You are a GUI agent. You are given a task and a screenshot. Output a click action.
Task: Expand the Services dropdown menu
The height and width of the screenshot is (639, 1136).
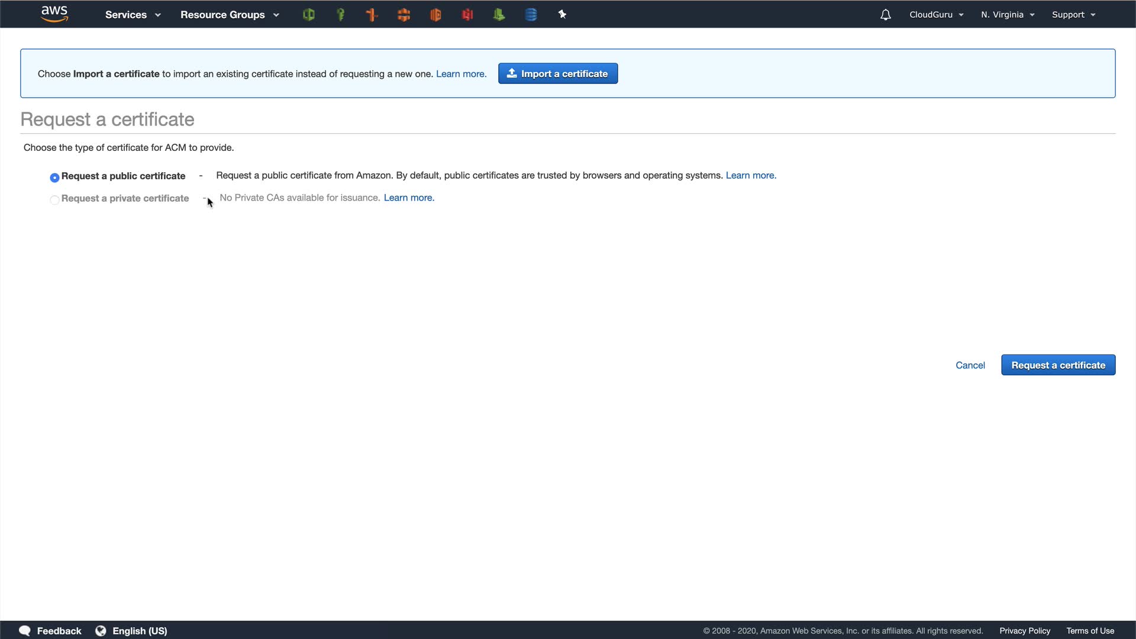(x=133, y=15)
